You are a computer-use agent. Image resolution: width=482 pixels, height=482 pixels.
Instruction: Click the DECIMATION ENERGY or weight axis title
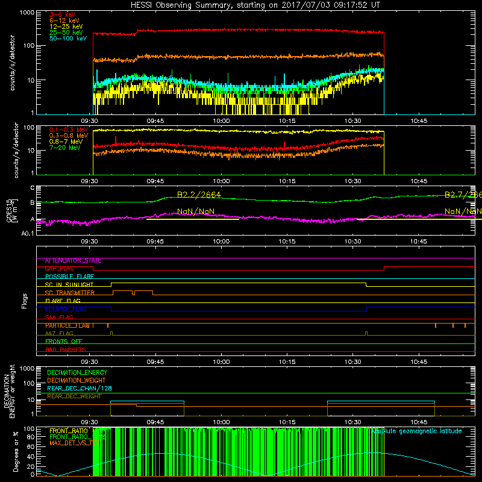pos(9,391)
